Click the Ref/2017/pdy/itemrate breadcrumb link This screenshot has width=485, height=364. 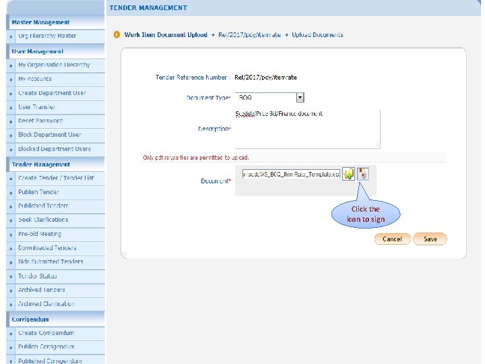pos(250,34)
